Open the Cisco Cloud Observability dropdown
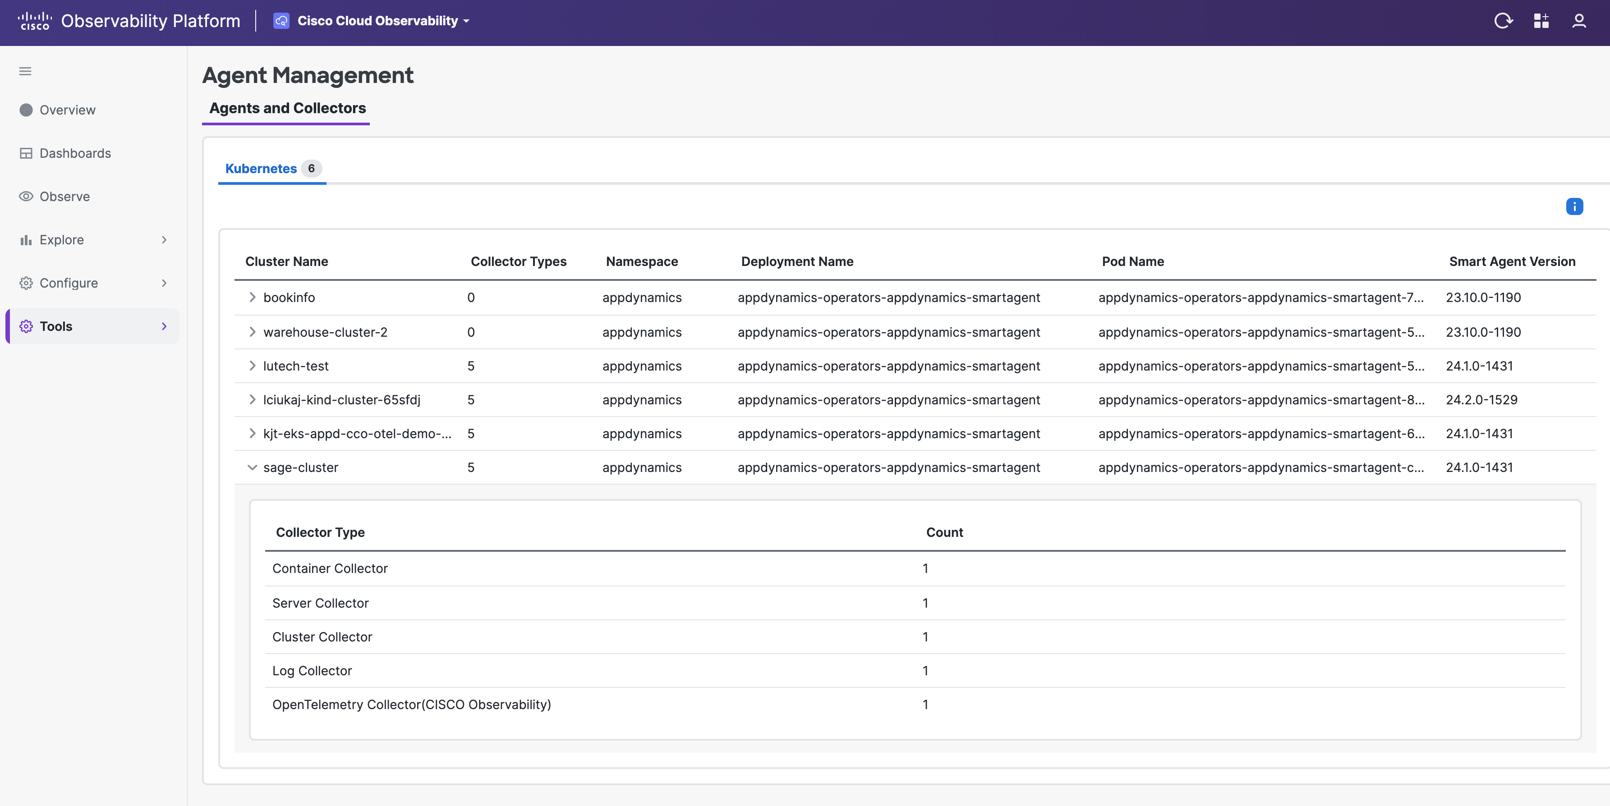Screen dimensions: 1610x806 click(x=383, y=21)
